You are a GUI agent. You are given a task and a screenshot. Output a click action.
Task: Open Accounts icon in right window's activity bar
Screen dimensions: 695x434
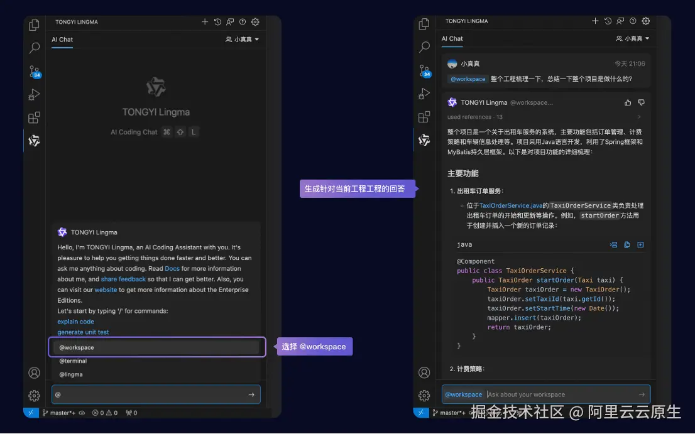(x=424, y=372)
